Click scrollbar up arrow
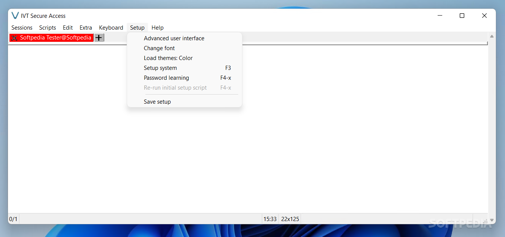Viewport: 505px width, 237px height. click(x=492, y=36)
